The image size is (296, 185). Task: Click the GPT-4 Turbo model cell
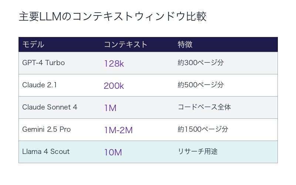[x=43, y=63]
